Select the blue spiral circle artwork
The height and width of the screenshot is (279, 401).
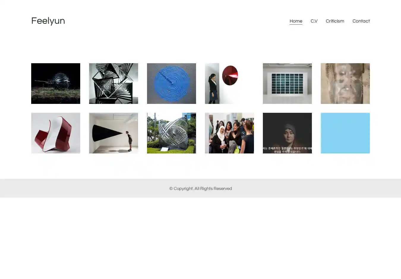(171, 83)
